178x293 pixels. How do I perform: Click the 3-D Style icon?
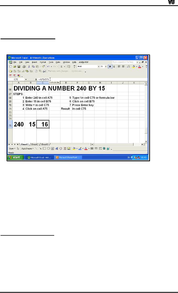pyautogui.click(x=108, y=148)
